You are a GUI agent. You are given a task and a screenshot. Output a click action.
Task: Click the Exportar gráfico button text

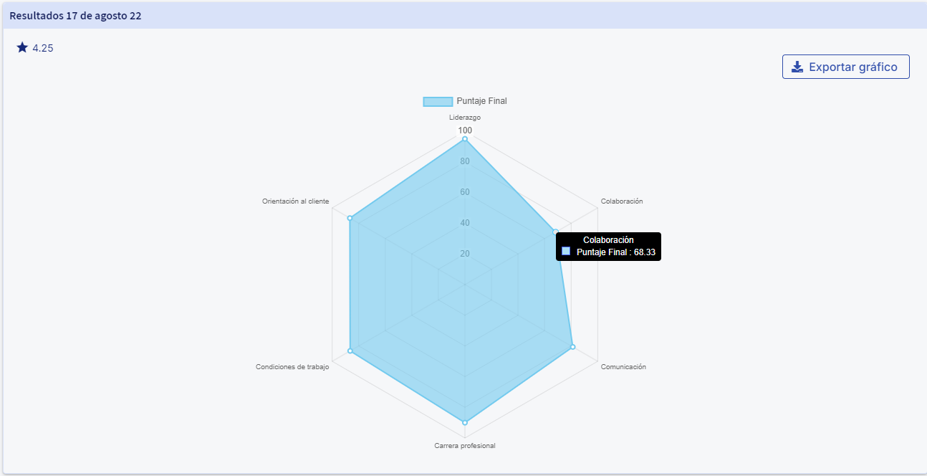click(852, 67)
